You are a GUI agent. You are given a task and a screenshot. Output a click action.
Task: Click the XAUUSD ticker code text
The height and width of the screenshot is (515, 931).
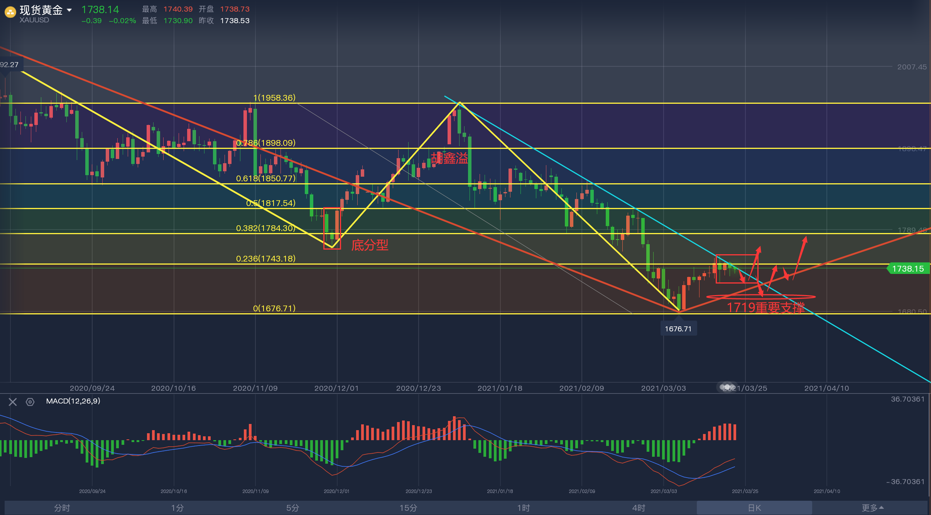pyautogui.click(x=34, y=20)
